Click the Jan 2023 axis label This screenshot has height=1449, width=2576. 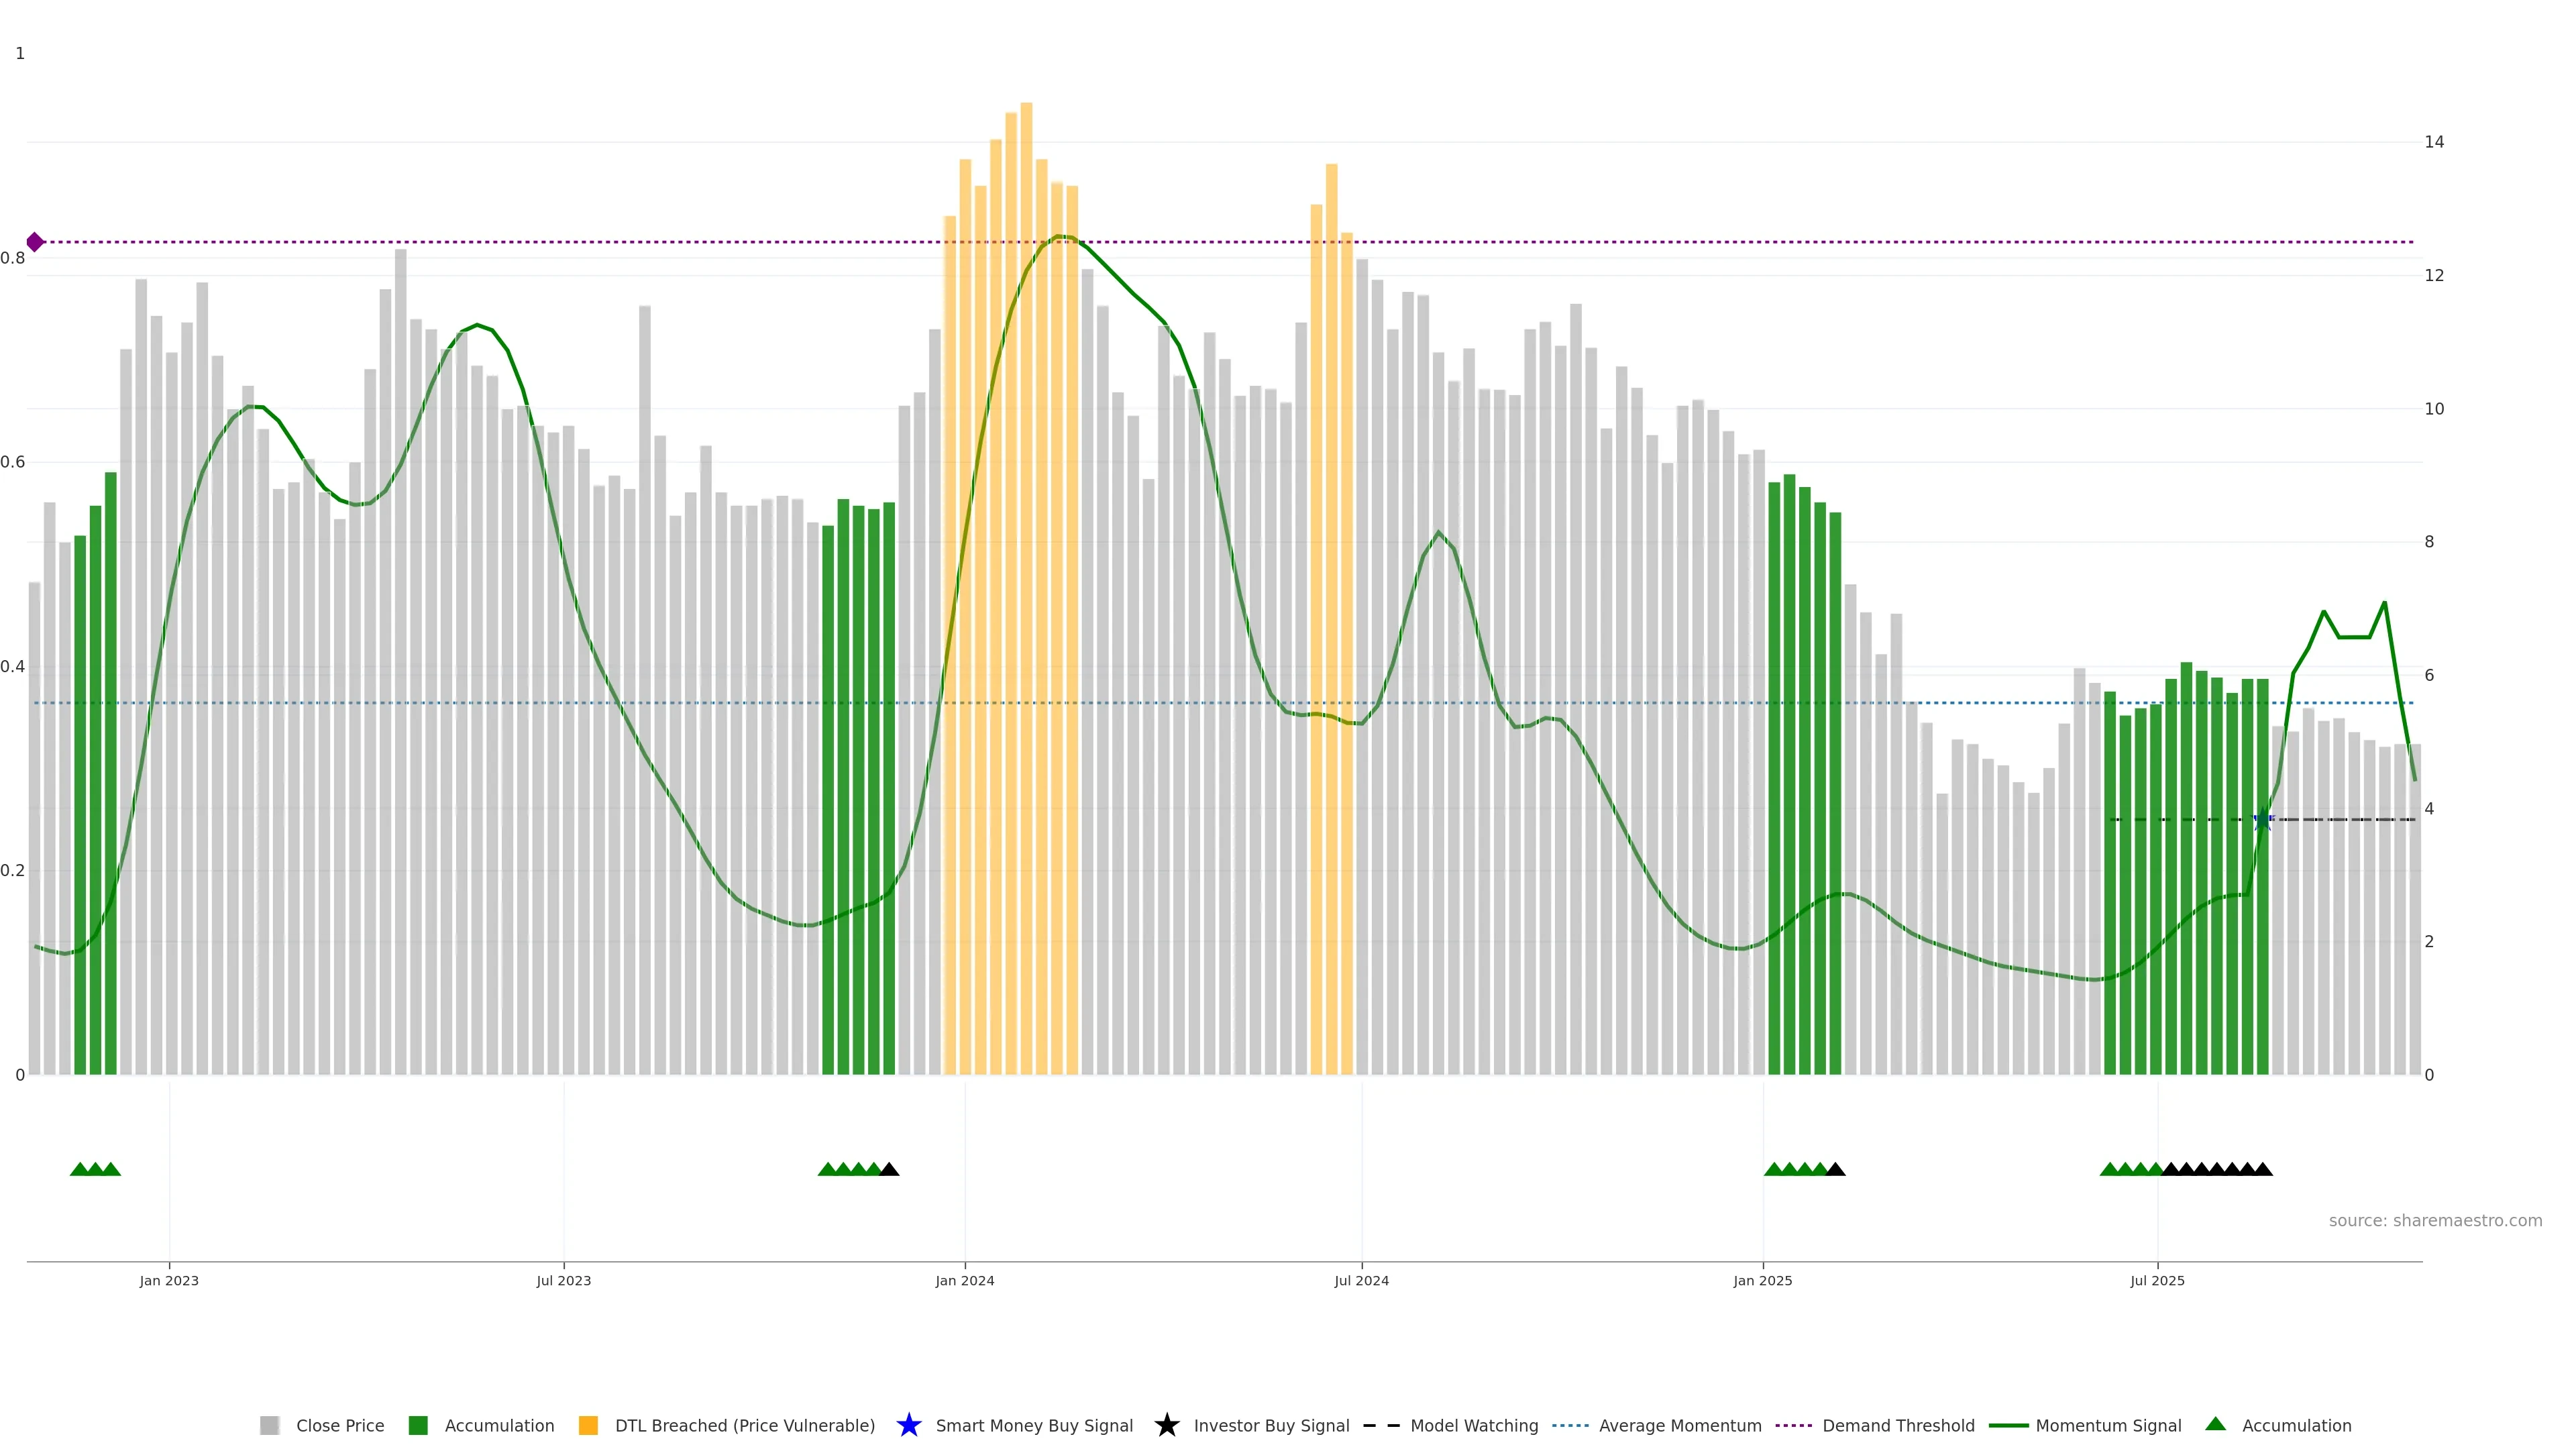click(169, 1280)
